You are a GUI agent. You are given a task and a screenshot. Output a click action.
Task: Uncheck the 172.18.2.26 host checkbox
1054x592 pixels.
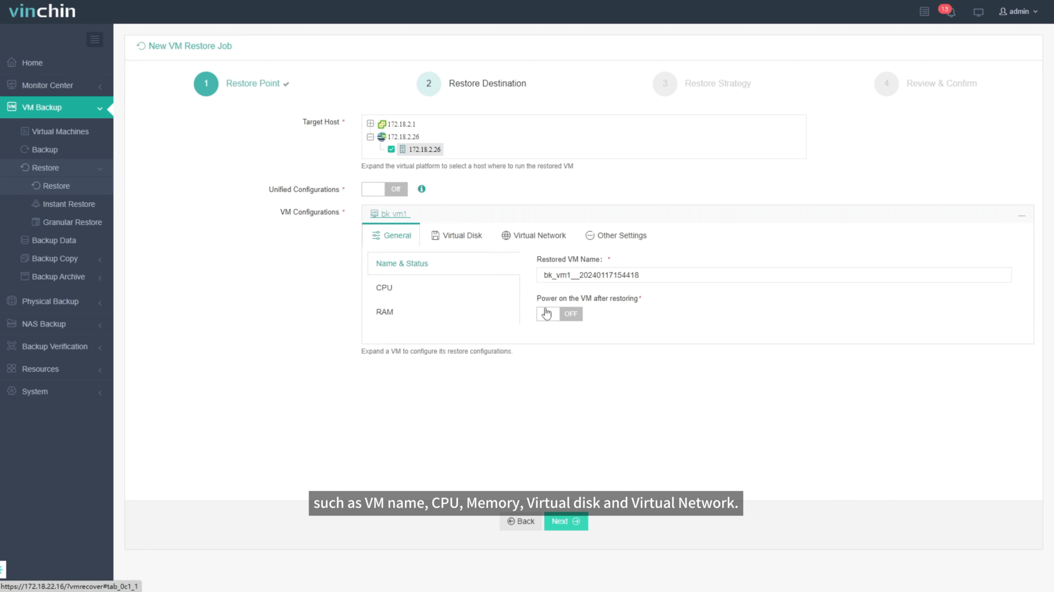click(391, 149)
